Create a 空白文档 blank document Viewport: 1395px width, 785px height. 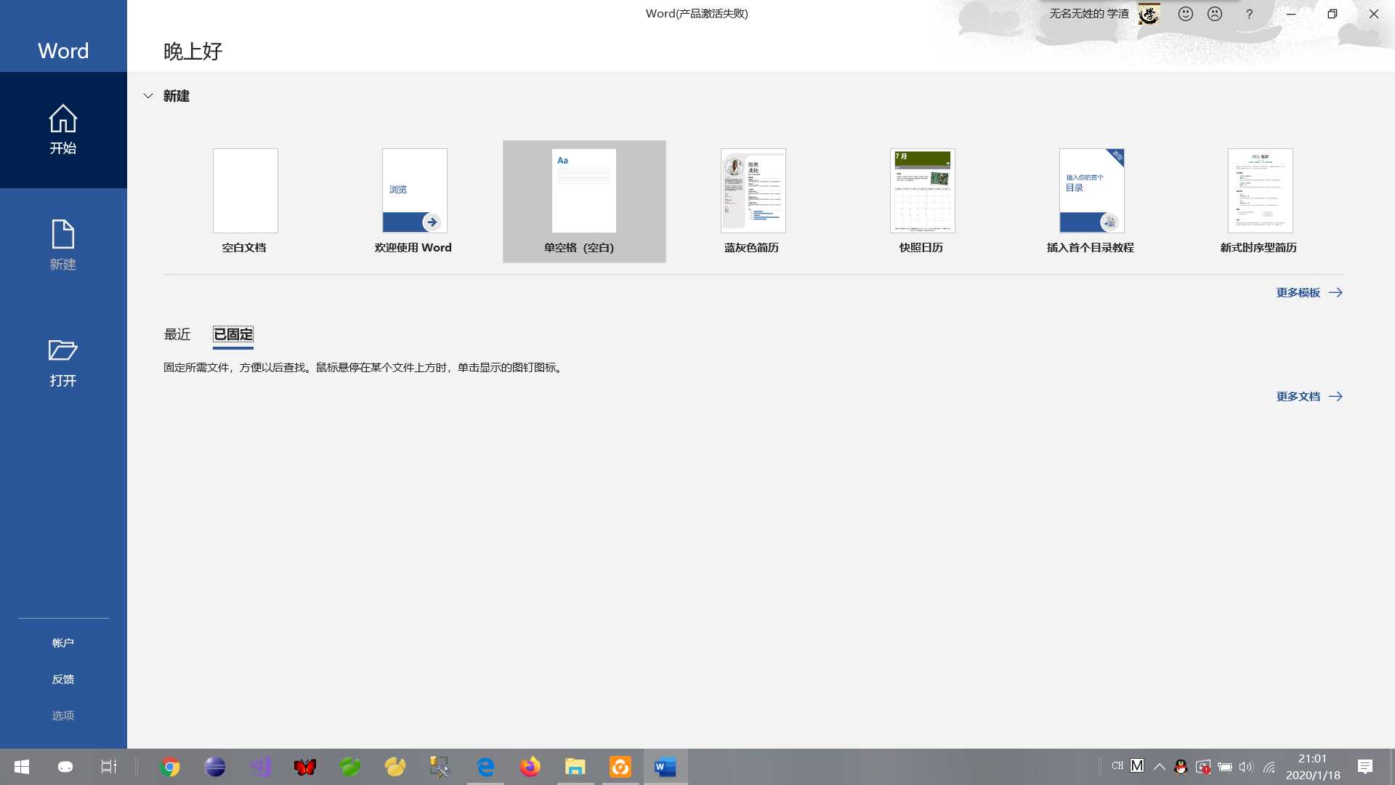pyautogui.click(x=245, y=191)
